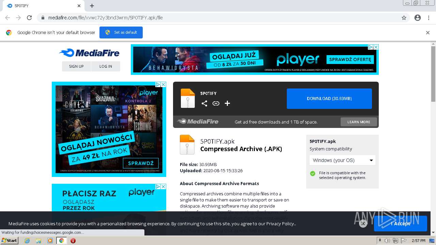Close the left sidebar Player ad
Viewport: 436px width, 245px height.
click(163, 84)
